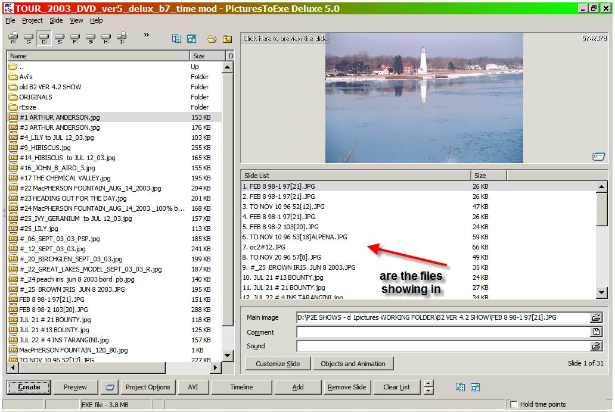Click the open folder icon in top toolbar
615x412 pixels.
(212, 39)
